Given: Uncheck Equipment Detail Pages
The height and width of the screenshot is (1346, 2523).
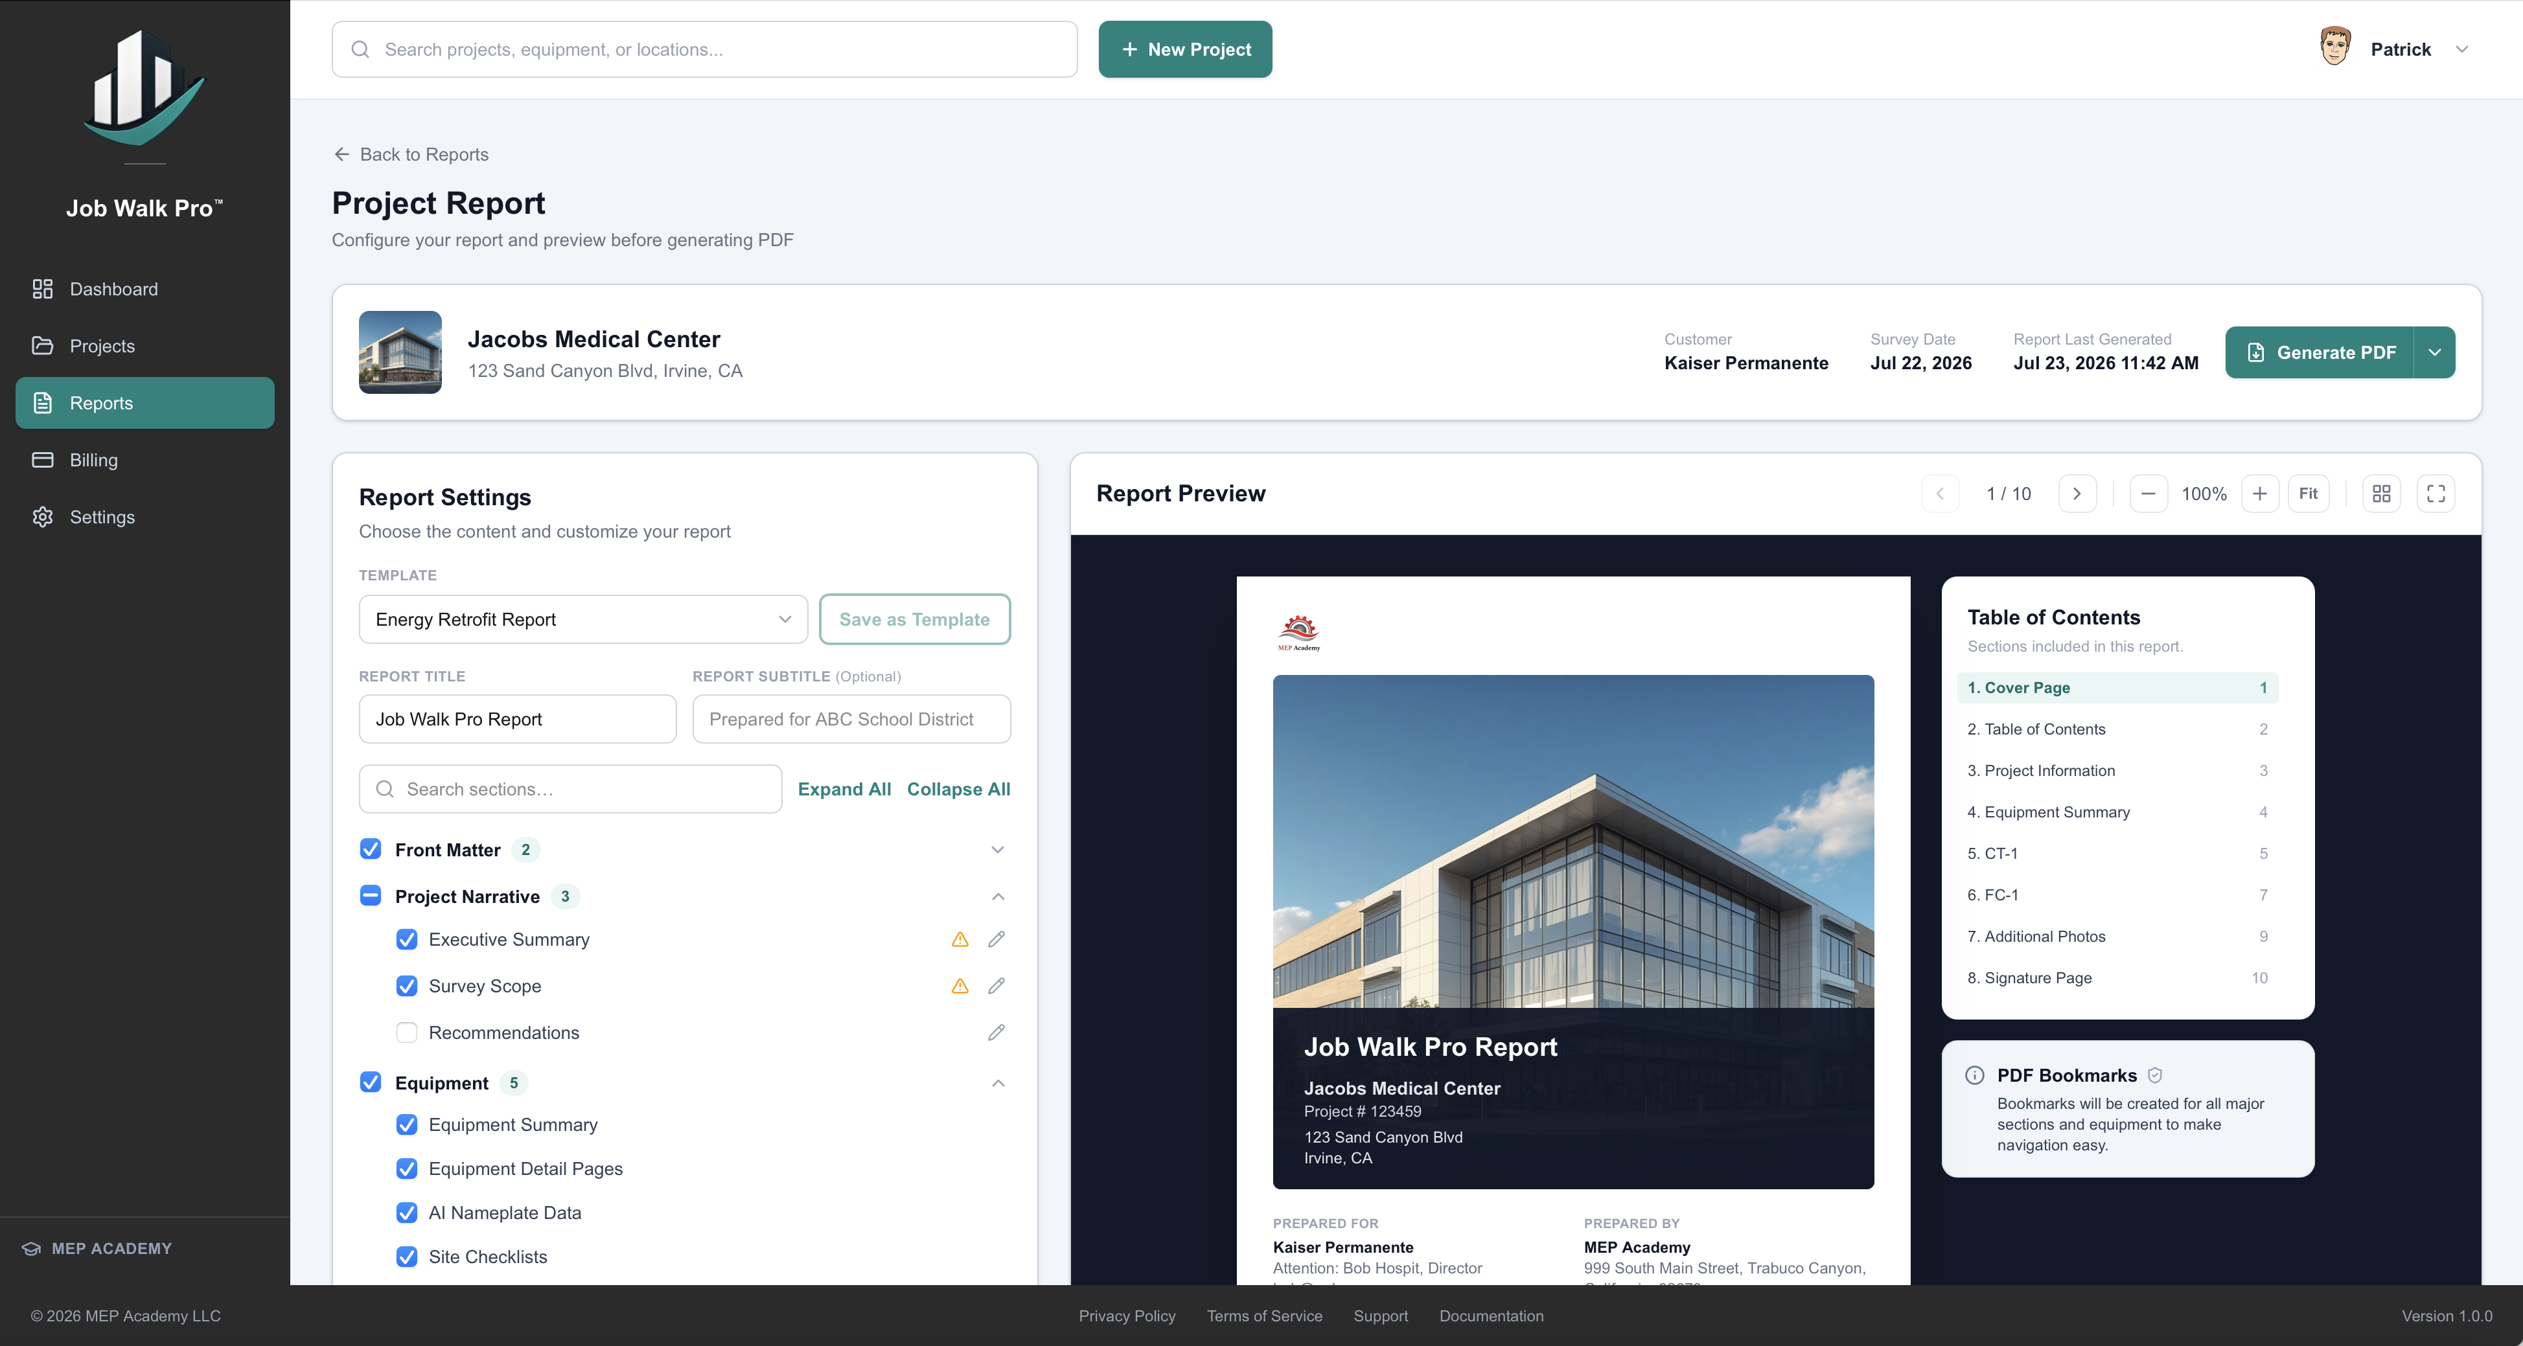Looking at the screenshot, I should click(406, 1169).
